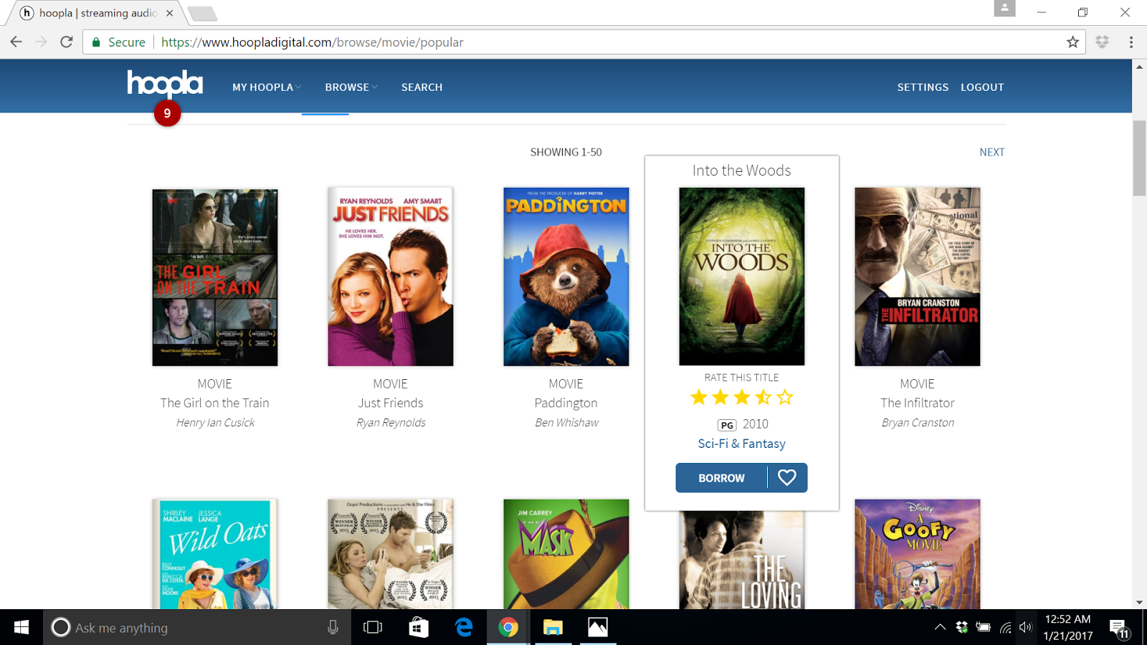
Task: View actor Bryan Cranston
Action: point(918,423)
